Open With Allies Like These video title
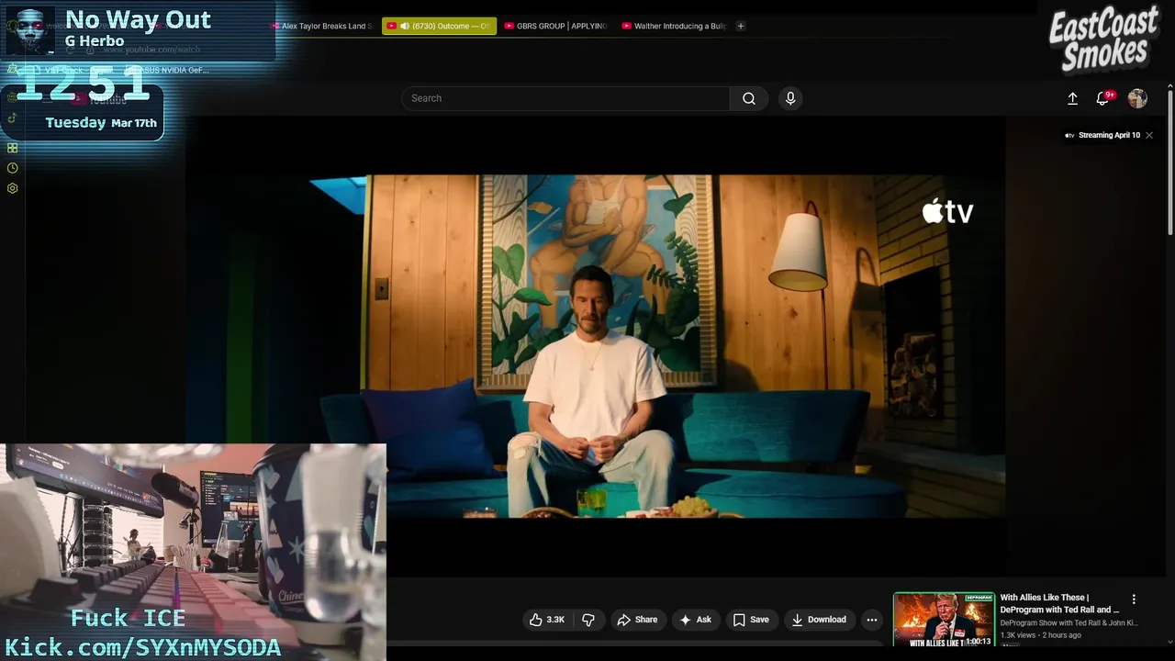This screenshot has height=661, width=1175. click(x=1059, y=603)
